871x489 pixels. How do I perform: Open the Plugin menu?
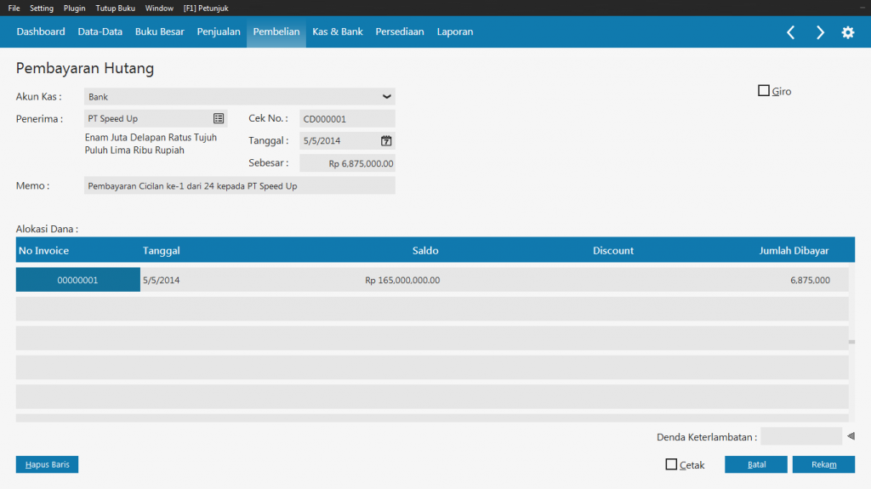click(75, 8)
